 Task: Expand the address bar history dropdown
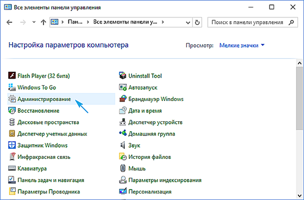coord(188,22)
